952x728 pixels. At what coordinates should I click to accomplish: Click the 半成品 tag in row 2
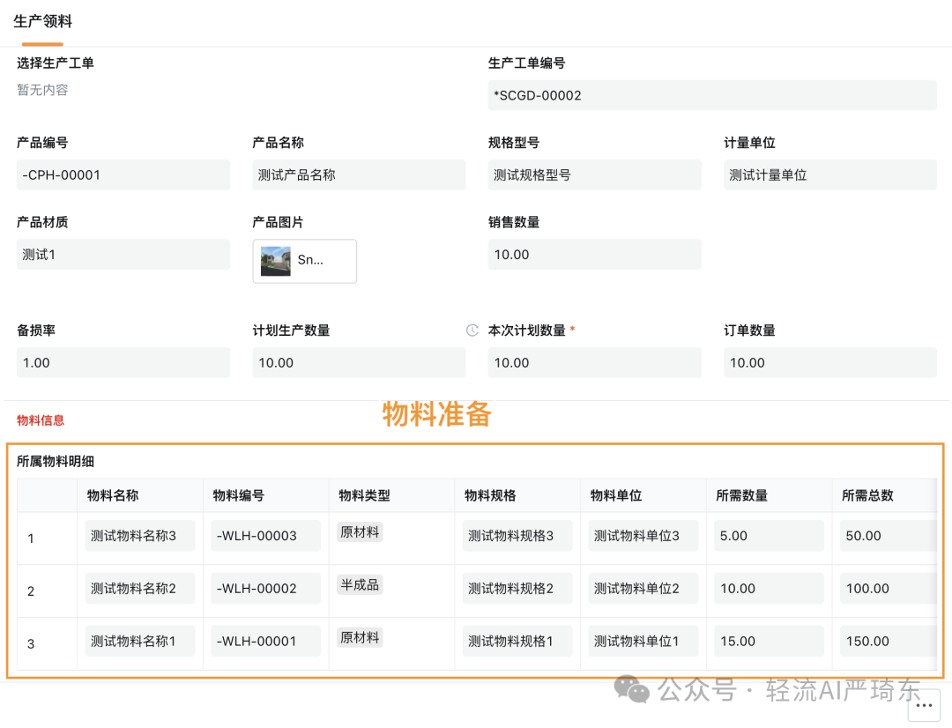[x=359, y=583]
